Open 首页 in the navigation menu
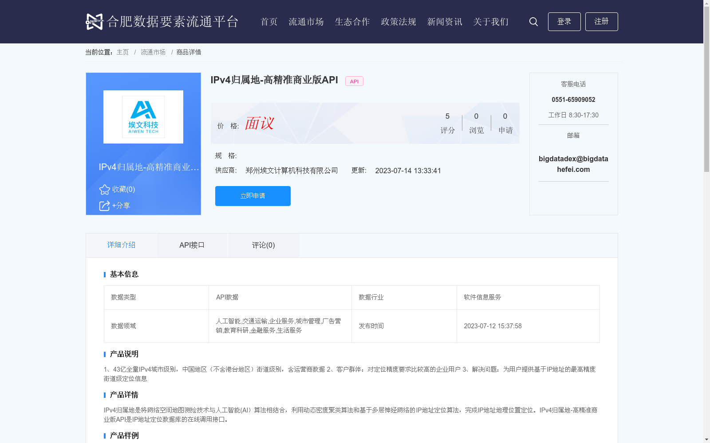This screenshot has height=443, width=710. [269, 22]
